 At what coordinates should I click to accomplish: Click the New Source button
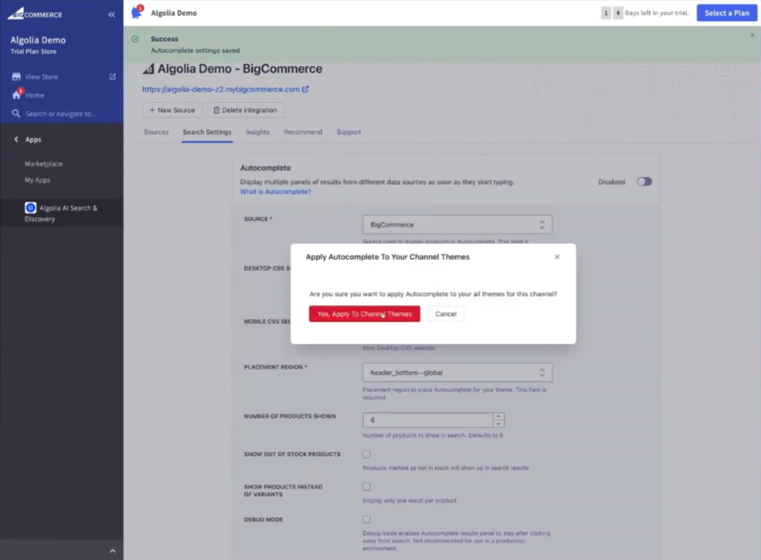pyautogui.click(x=172, y=110)
